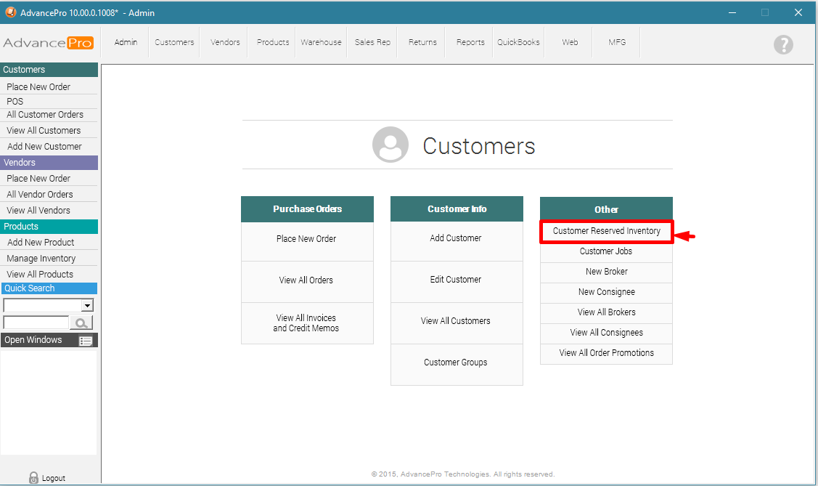The width and height of the screenshot is (818, 486).
Task: Click the Open Windows list icon
Action: click(x=86, y=341)
